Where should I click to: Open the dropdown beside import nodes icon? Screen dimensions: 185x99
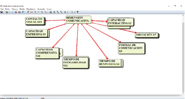click(10, 12)
